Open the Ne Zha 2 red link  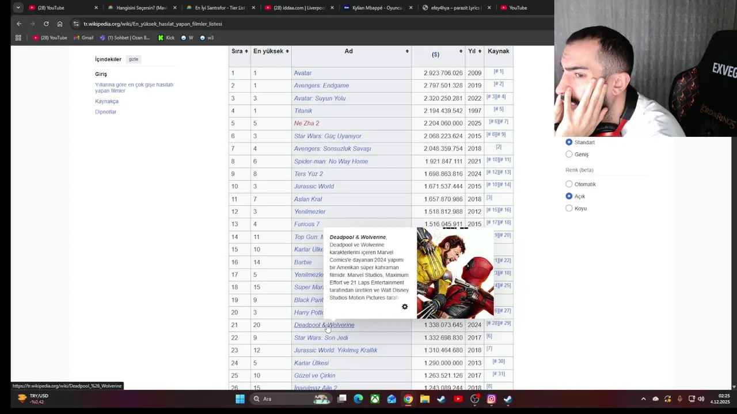[306, 123]
